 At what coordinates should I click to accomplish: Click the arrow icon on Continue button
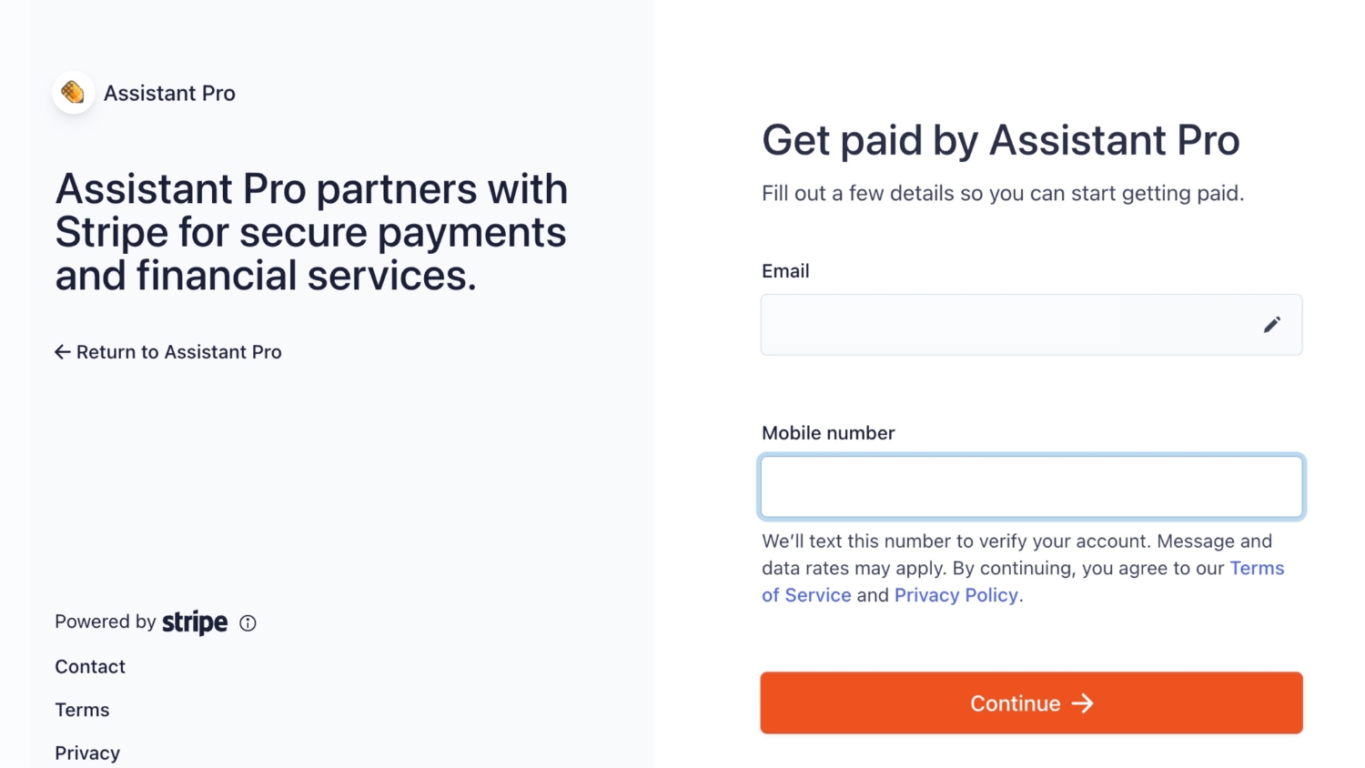pos(1082,703)
